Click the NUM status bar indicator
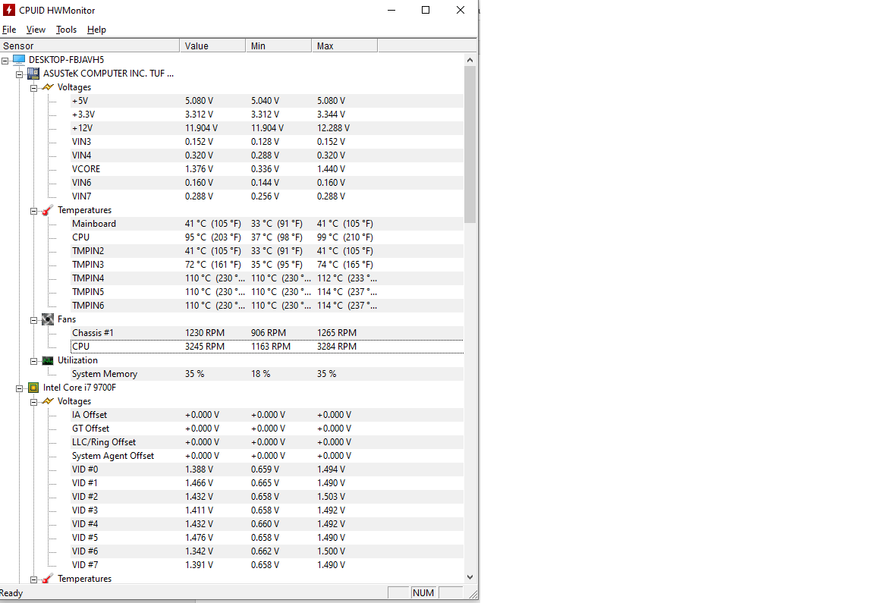This screenshot has height=603, width=874. click(423, 593)
